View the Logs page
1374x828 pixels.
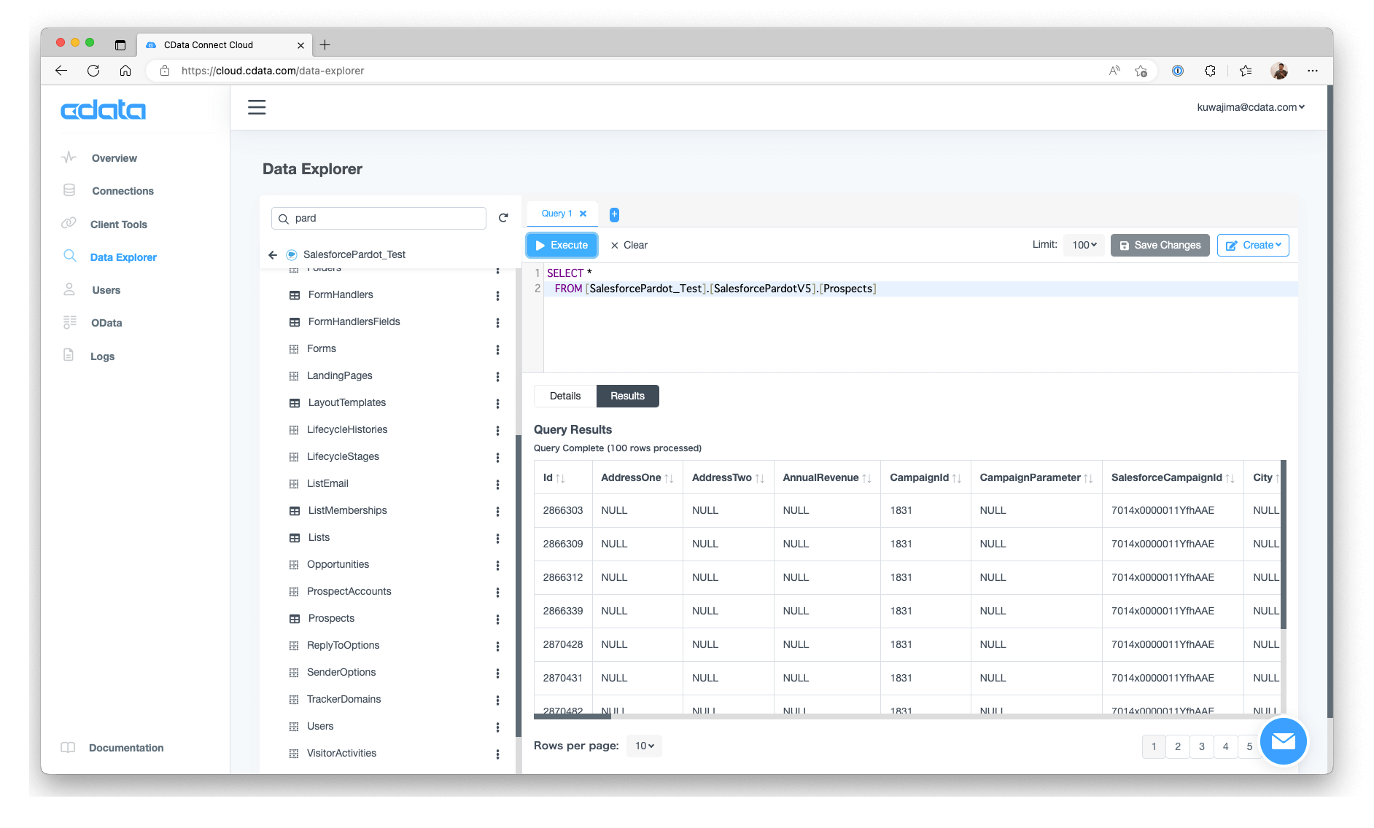[x=103, y=357]
